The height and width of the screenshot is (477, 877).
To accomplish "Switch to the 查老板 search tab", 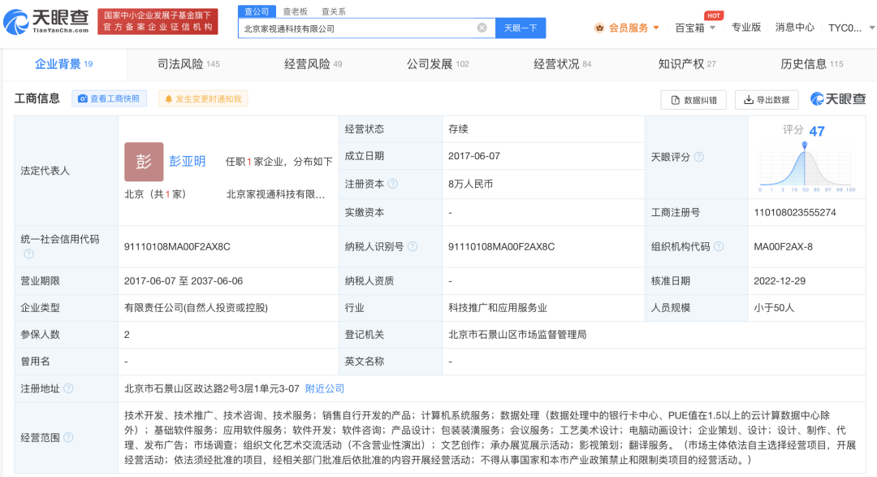I will tap(295, 11).
